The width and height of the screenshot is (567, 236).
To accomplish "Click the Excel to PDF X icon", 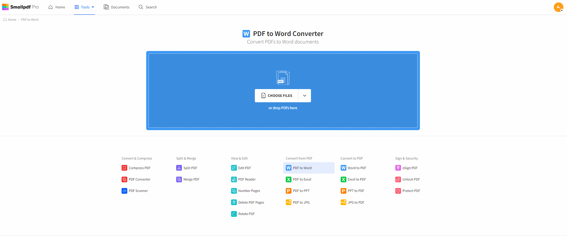I will coord(343,179).
